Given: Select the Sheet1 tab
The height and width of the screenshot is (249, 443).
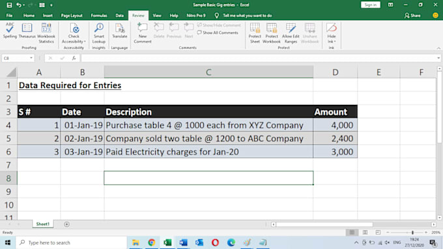Looking at the screenshot, I should tap(42, 224).
